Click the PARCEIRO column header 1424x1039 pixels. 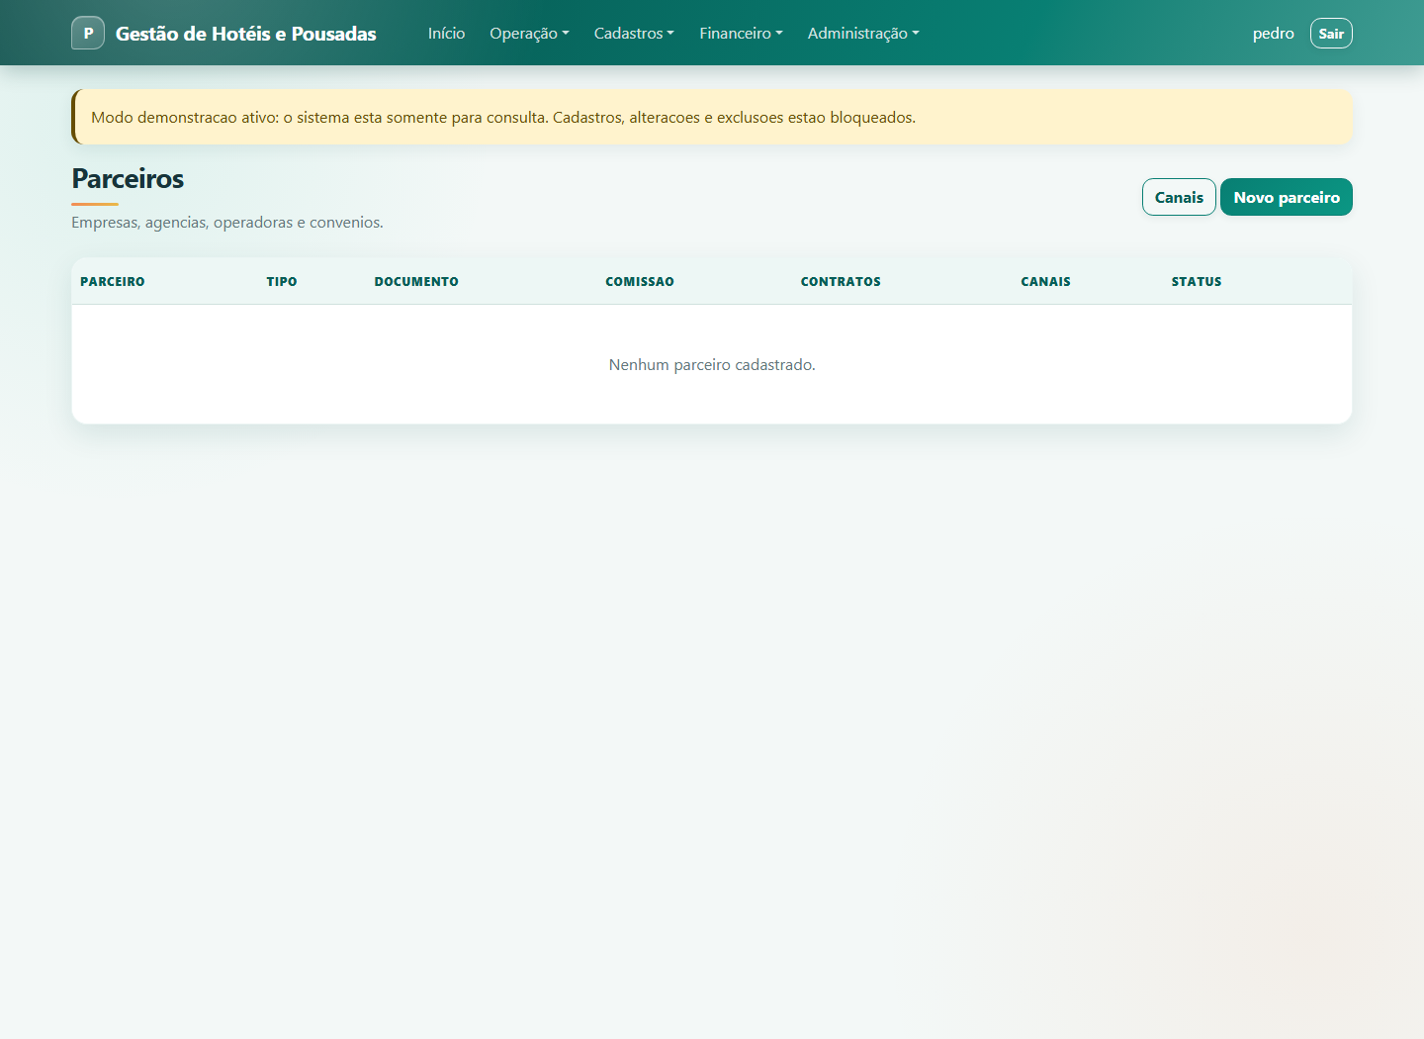pyautogui.click(x=113, y=282)
